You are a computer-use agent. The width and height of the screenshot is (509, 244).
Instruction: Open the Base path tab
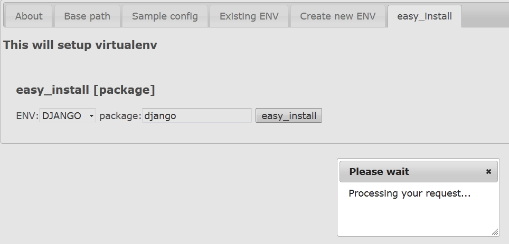pos(87,16)
